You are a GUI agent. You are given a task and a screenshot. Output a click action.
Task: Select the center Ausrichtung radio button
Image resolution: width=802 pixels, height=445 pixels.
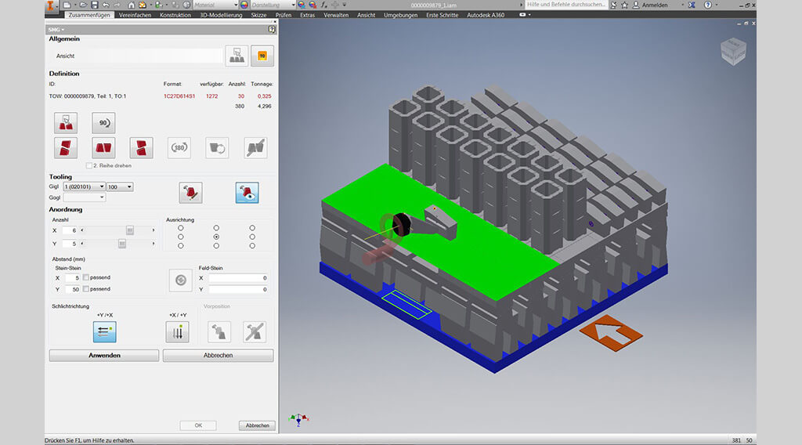(x=216, y=237)
